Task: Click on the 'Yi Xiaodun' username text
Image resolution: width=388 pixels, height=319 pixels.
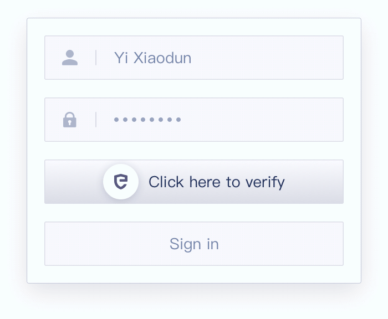Action: [x=152, y=58]
